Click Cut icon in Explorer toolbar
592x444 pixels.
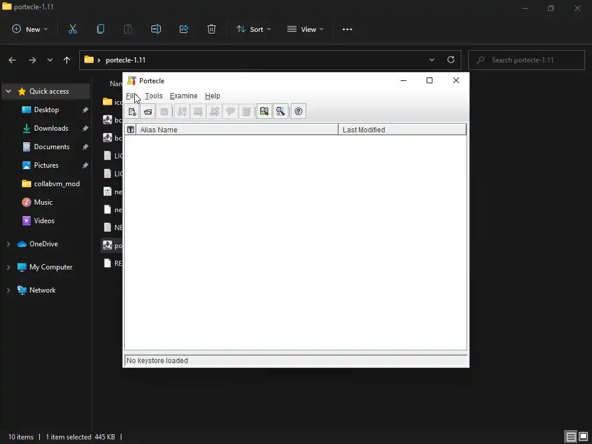point(73,29)
